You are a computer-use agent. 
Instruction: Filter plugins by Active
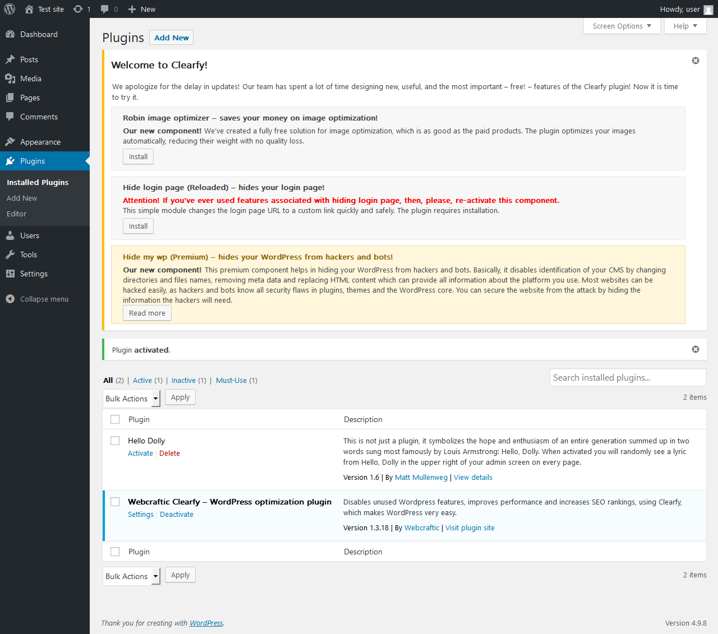coord(142,380)
